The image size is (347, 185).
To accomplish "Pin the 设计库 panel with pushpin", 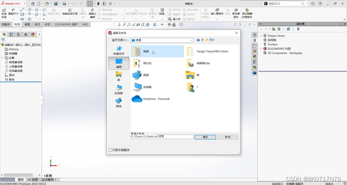I will click(344, 24).
